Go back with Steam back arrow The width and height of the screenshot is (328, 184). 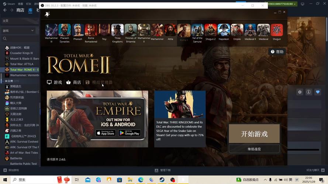pyautogui.click(x=5, y=10)
